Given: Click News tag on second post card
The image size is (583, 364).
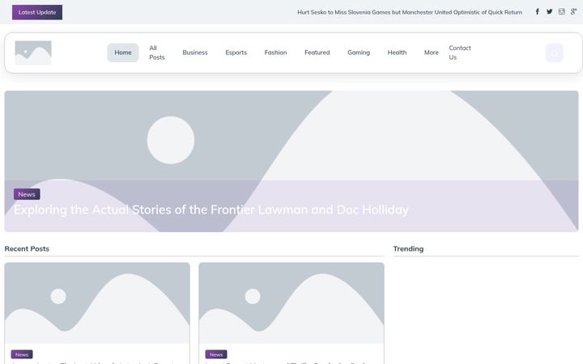Looking at the screenshot, I should 216,354.
